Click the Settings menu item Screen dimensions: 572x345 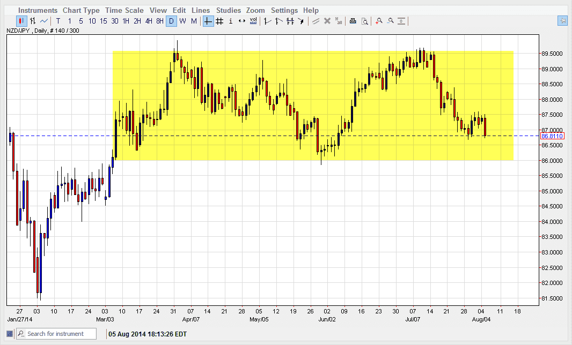click(x=284, y=10)
